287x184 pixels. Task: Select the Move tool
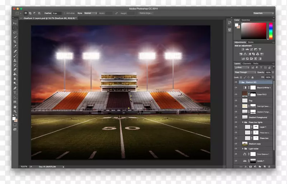pos(15,23)
